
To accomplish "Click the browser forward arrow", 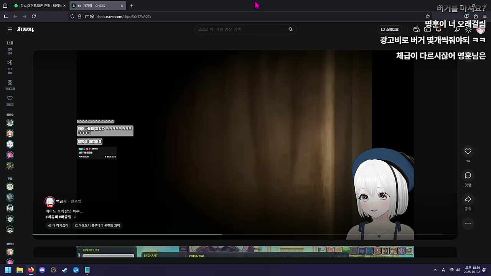I will coord(25,16).
